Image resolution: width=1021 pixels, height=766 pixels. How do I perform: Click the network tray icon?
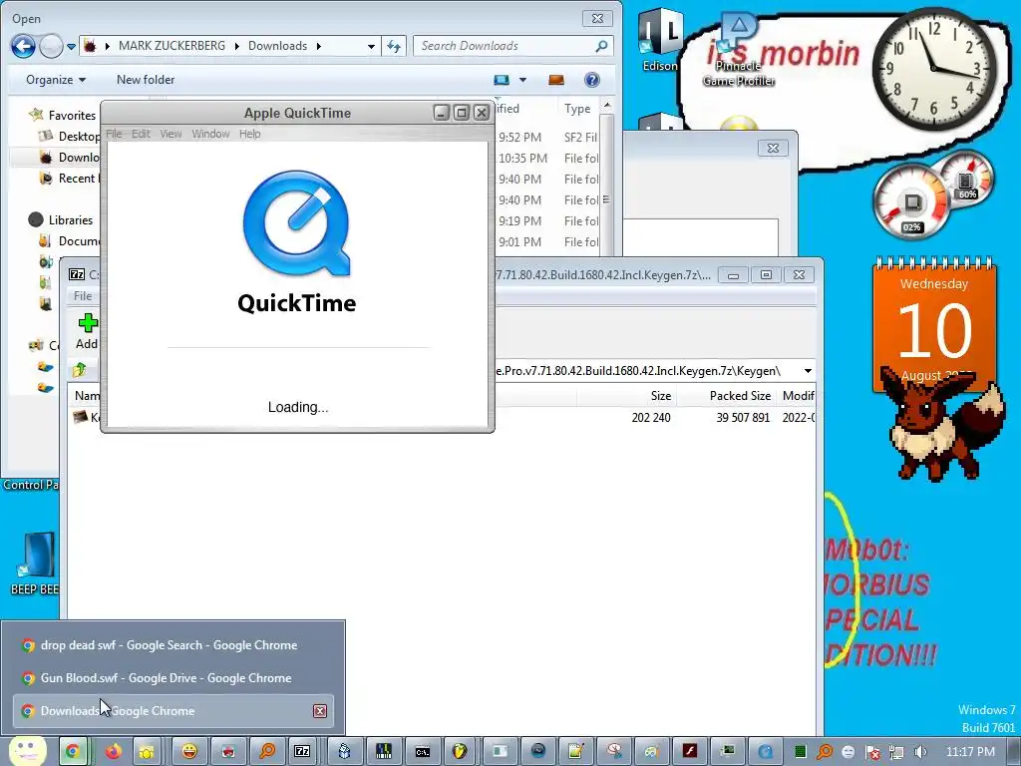896,752
